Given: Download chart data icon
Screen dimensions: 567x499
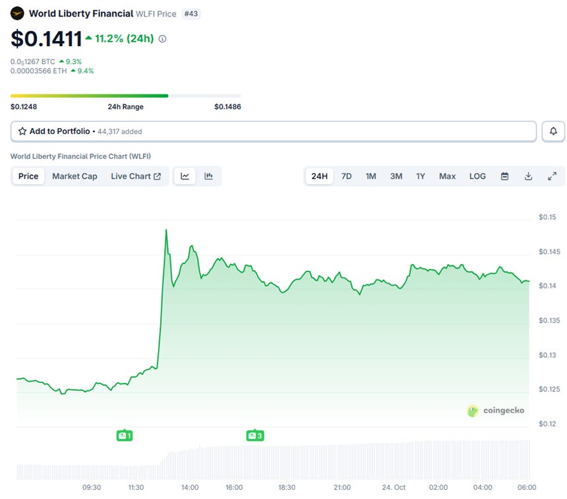Looking at the screenshot, I should point(528,176).
